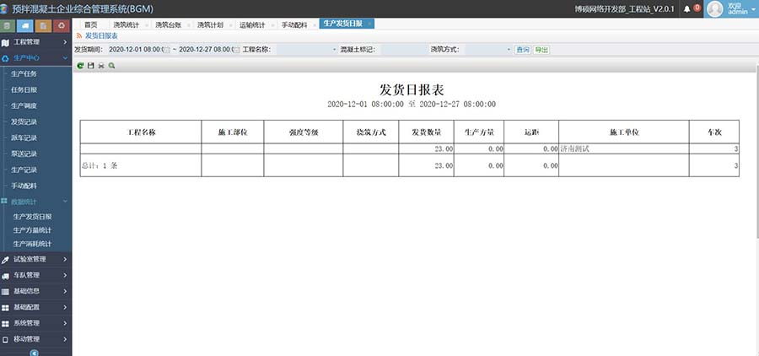The height and width of the screenshot is (356, 759).
Task: Click the magnifier search icon in report toolbar
Action: (111, 65)
